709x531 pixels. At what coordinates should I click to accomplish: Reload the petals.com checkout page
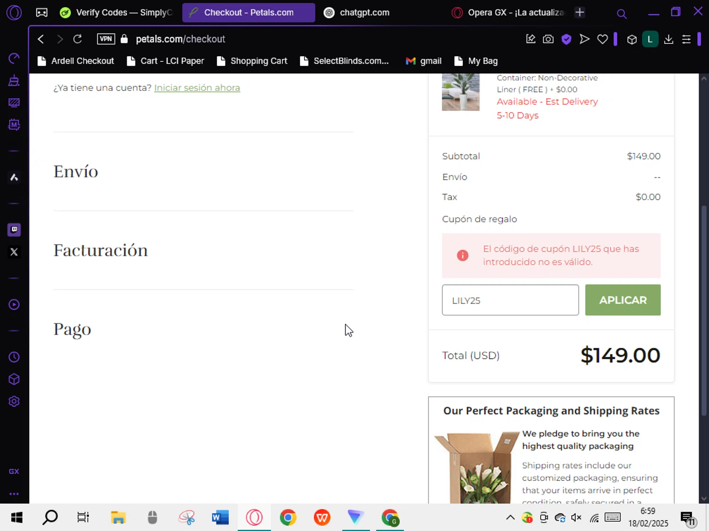(x=78, y=39)
